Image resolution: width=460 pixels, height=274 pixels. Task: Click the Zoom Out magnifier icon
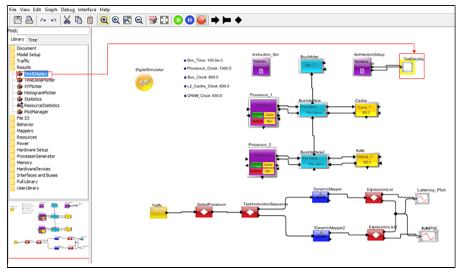pyautogui.click(x=139, y=20)
